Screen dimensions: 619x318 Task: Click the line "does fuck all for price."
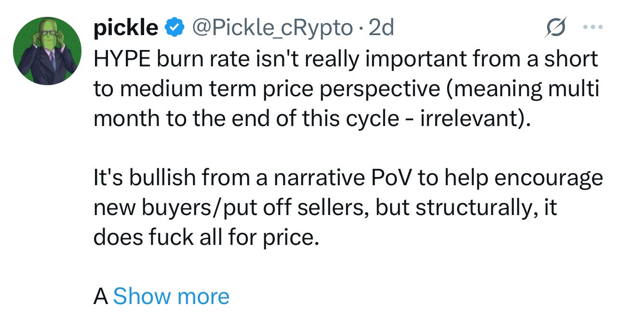pyautogui.click(x=206, y=238)
